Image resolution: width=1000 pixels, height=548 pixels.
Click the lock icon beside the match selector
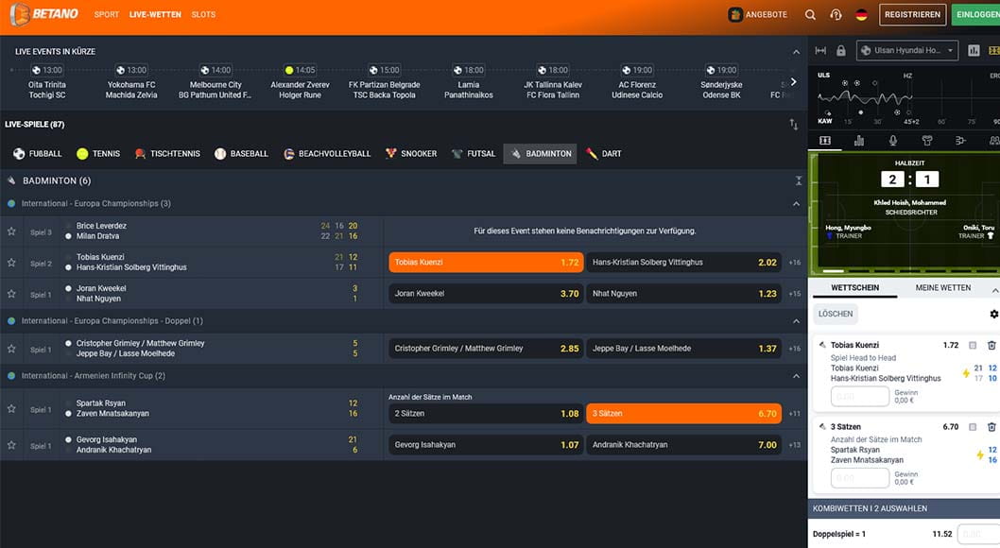tap(840, 51)
